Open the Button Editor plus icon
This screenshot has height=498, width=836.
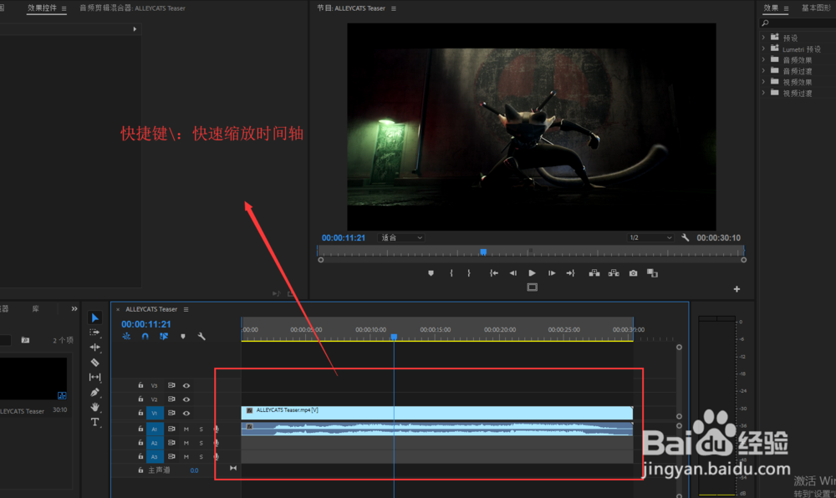pos(737,289)
